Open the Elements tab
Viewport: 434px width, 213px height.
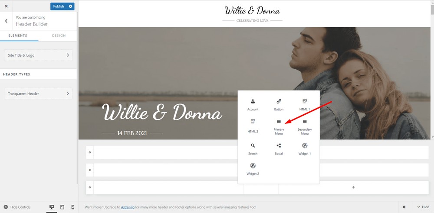18,35
